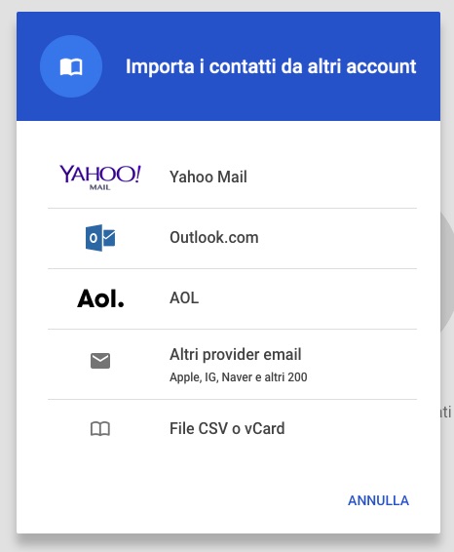This screenshot has height=552, width=454.
Task: Click the Aol. logo
Action: click(100, 298)
